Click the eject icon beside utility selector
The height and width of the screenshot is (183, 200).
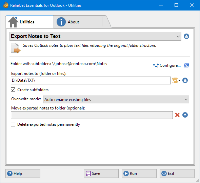click(186, 36)
